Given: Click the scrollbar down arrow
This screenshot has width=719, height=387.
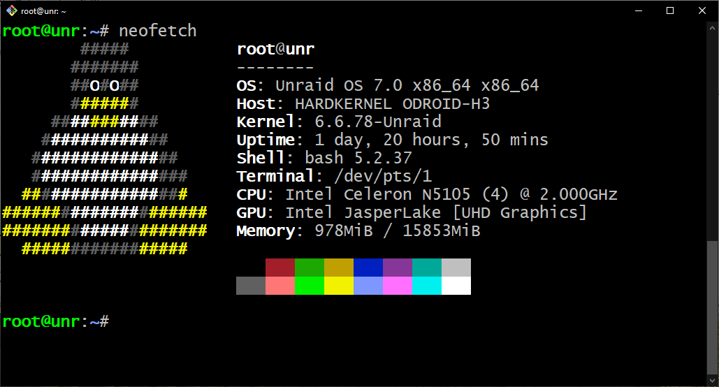Looking at the screenshot, I should click(712, 380).
